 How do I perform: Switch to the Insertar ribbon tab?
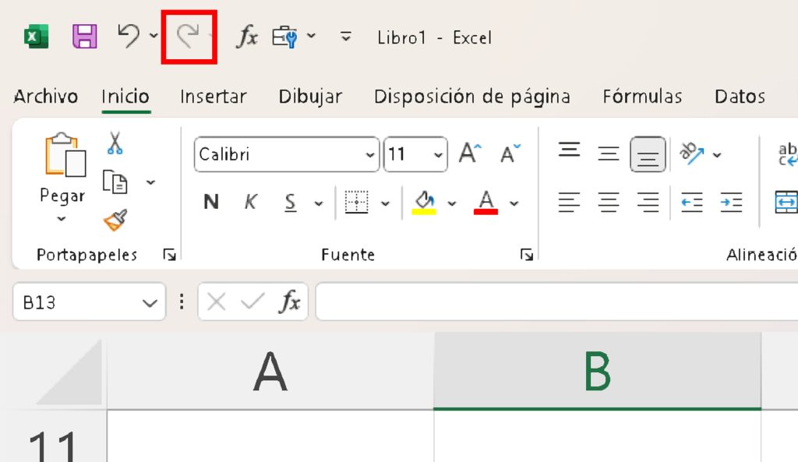(213, 97)
